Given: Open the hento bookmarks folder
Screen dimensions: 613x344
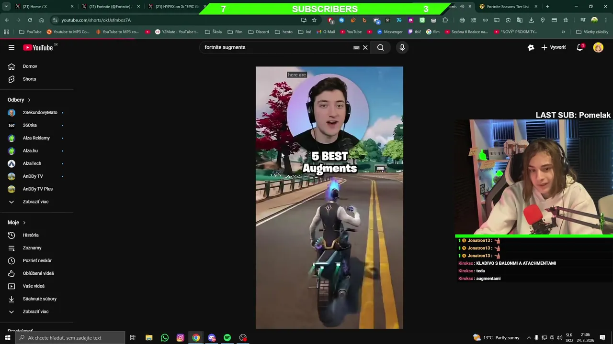Looking at the screenshot, I should pyautogui.click(x=284, y=32).
